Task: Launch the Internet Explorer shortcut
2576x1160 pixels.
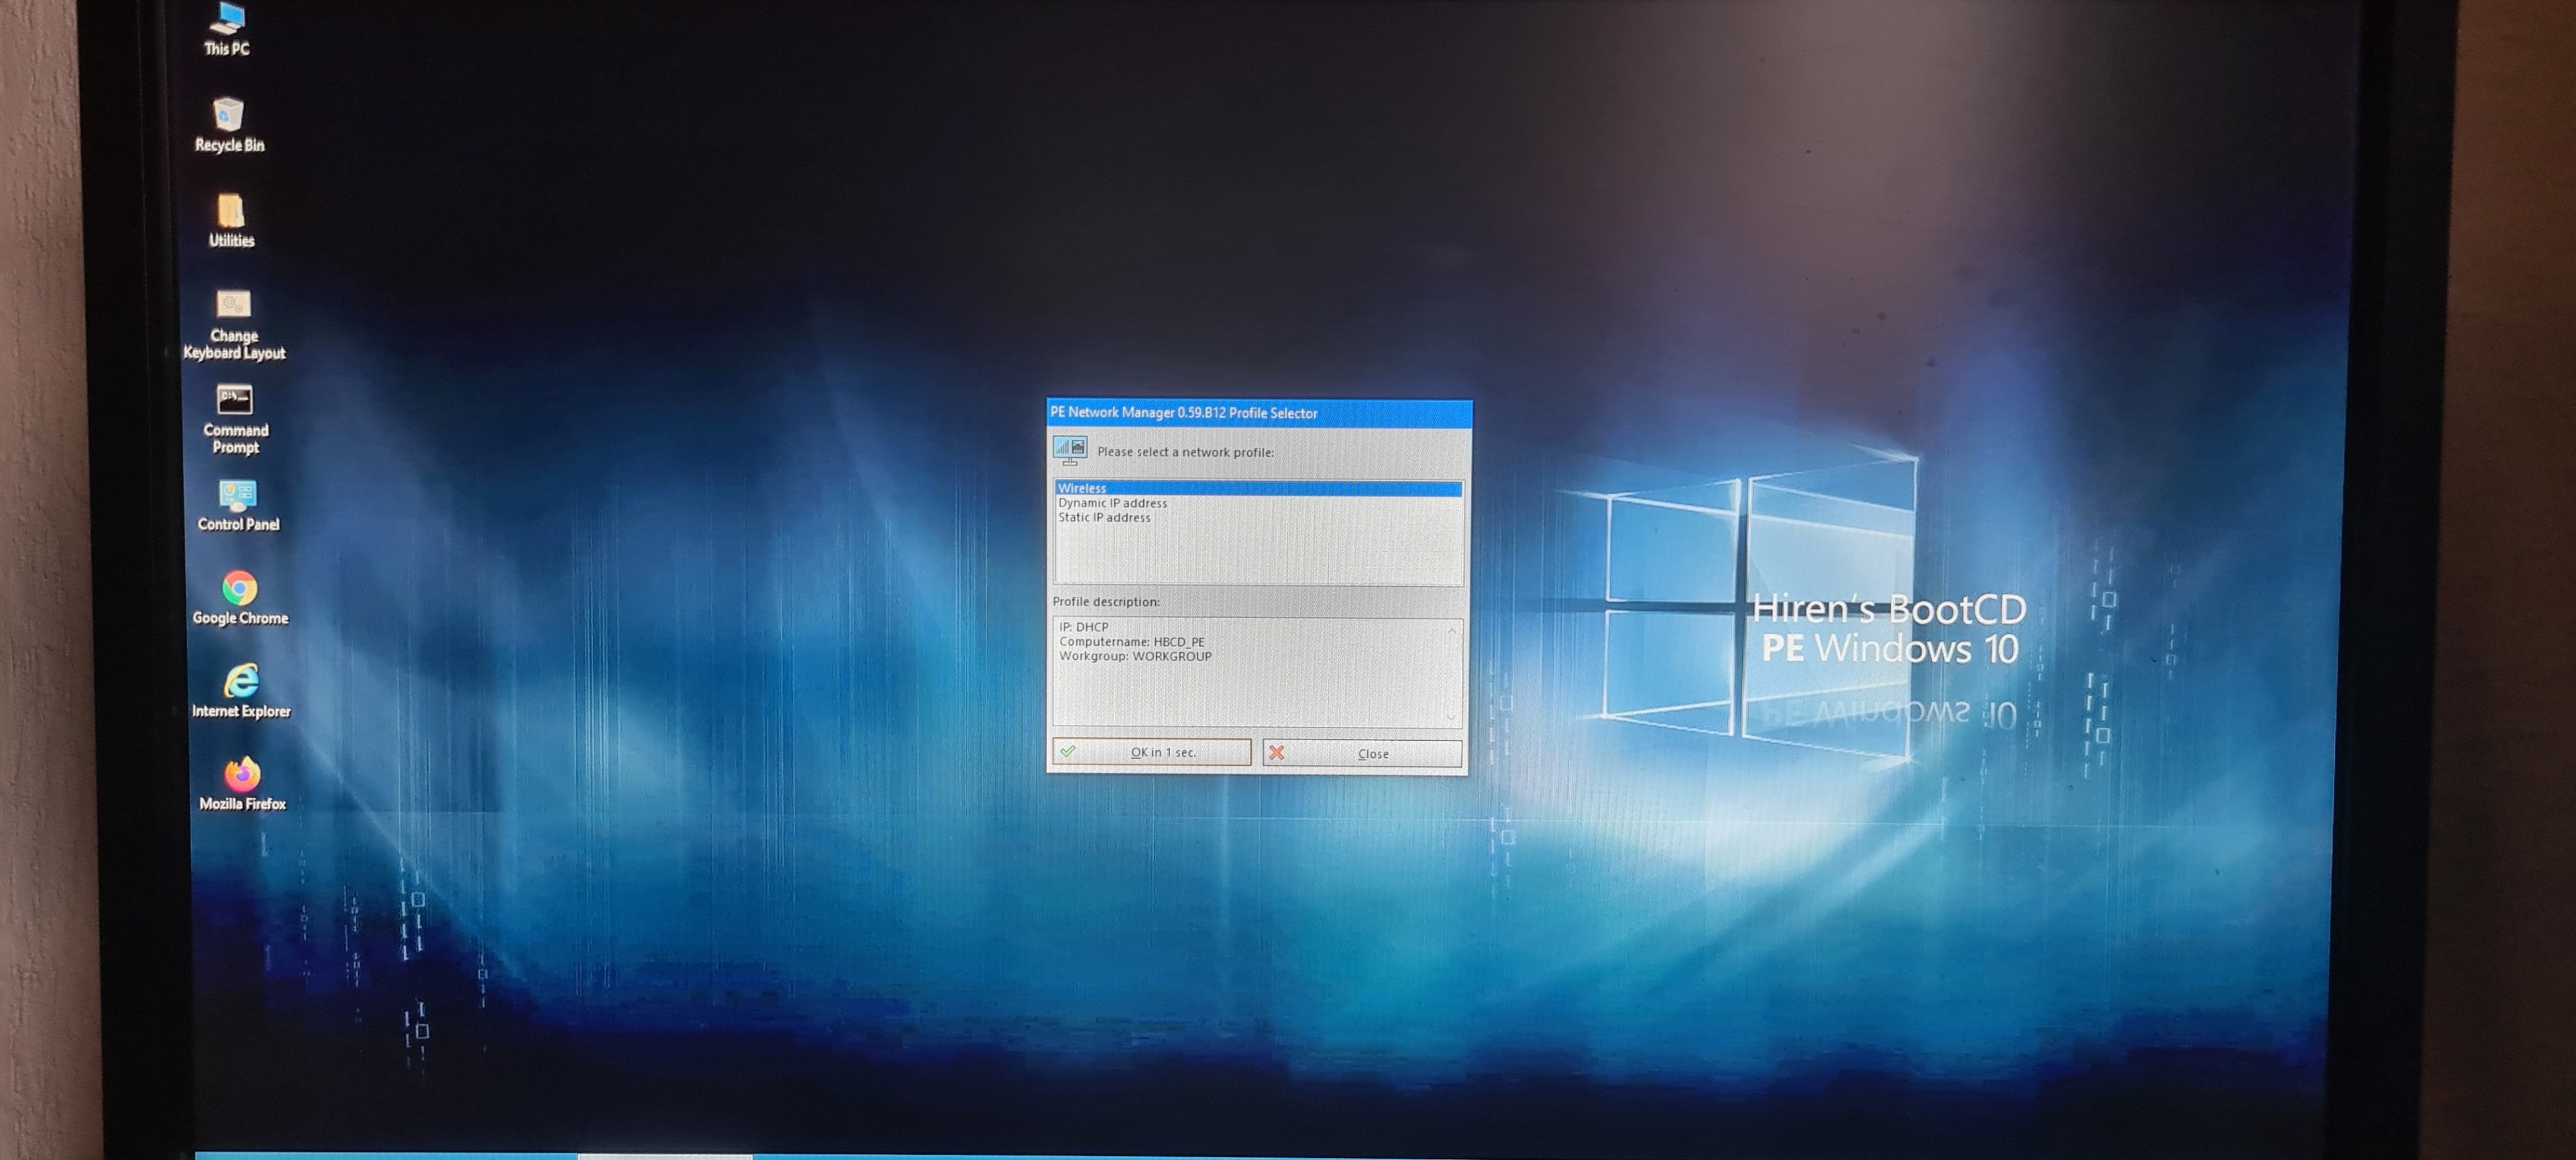Action: pos(241,691)
